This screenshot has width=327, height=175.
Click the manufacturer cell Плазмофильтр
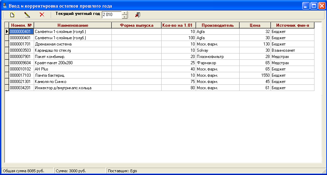click(218, 57)
